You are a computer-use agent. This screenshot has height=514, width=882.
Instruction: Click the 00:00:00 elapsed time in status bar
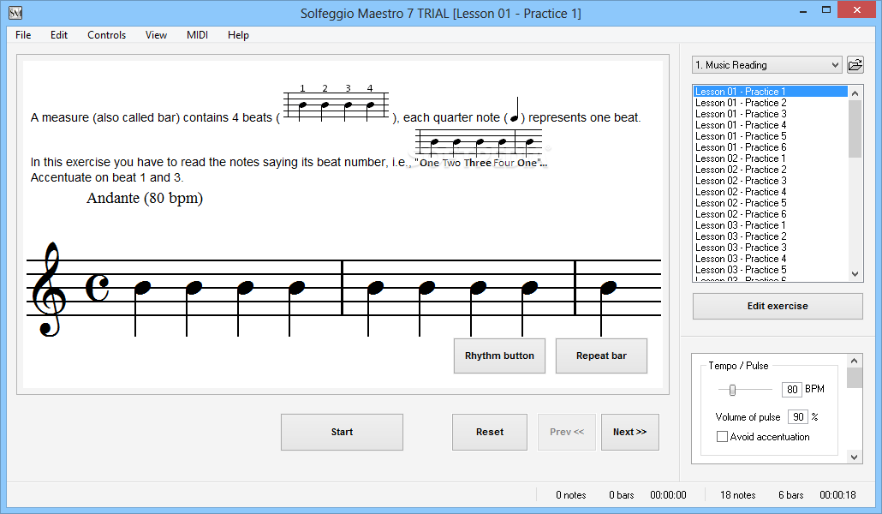pyautogui.click(x=668, y=495)
